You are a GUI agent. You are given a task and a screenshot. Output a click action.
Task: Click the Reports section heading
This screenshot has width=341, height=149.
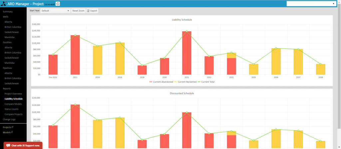(7, 89)
